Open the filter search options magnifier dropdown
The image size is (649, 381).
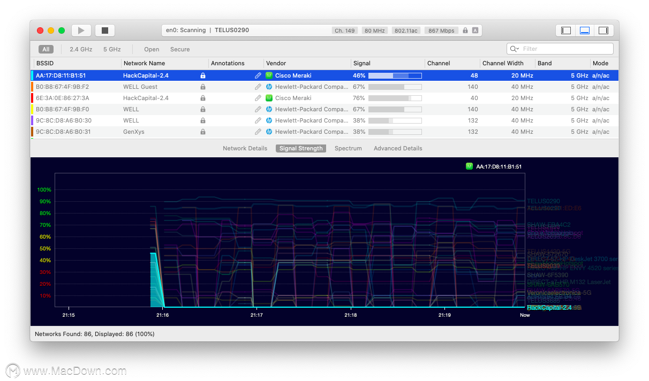click(515, 49)
